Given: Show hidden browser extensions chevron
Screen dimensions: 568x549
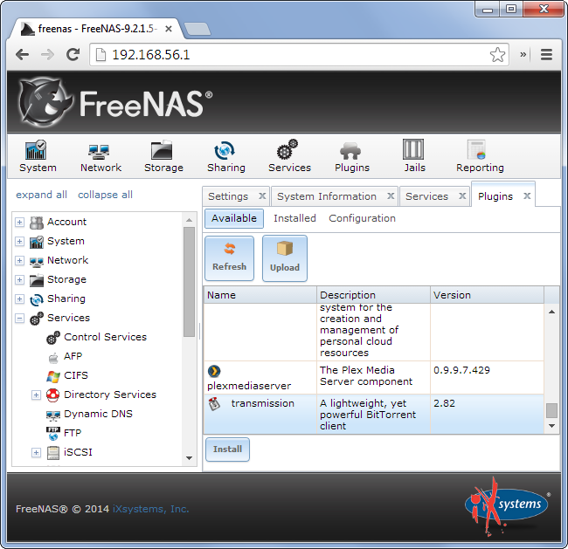Looking at the screenshot, I should [523, 55].
